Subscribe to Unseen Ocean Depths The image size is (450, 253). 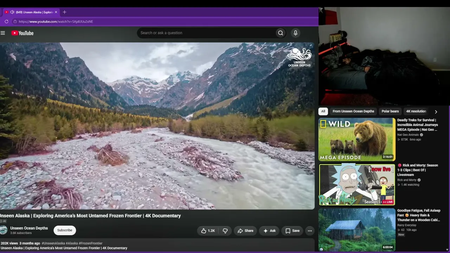coord(65,230)
